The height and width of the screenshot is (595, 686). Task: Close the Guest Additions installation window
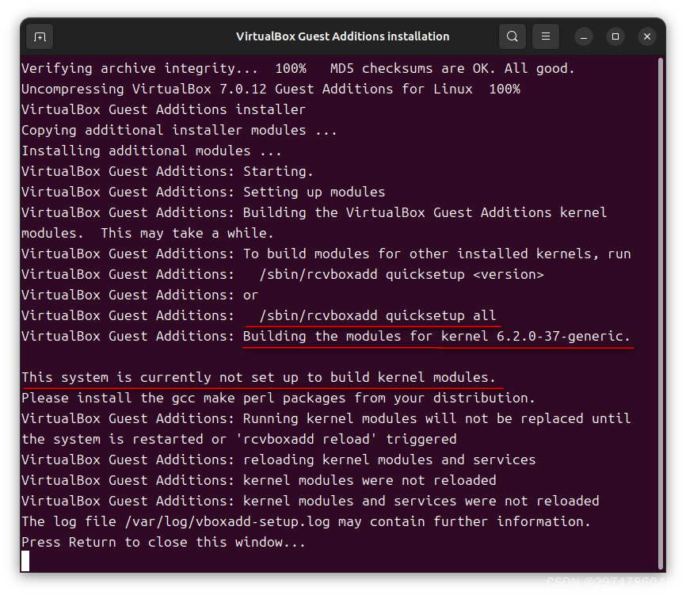tap(647, 36)
